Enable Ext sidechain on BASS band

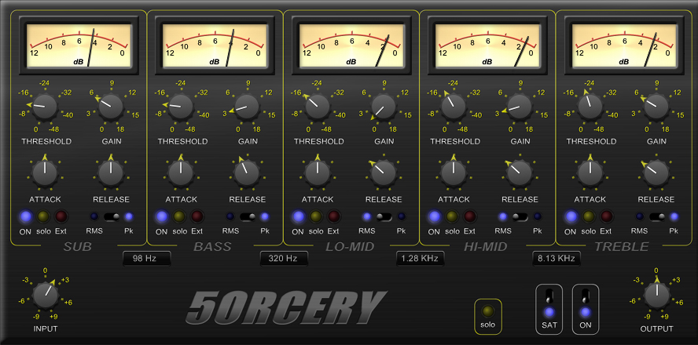coord(197,216)
